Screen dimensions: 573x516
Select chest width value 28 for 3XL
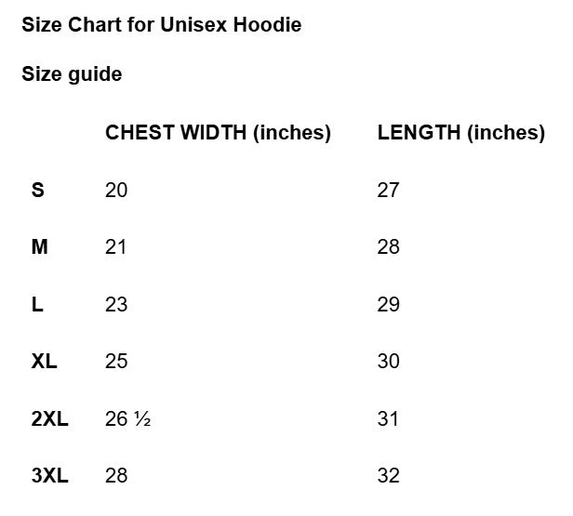pos(116,476)
